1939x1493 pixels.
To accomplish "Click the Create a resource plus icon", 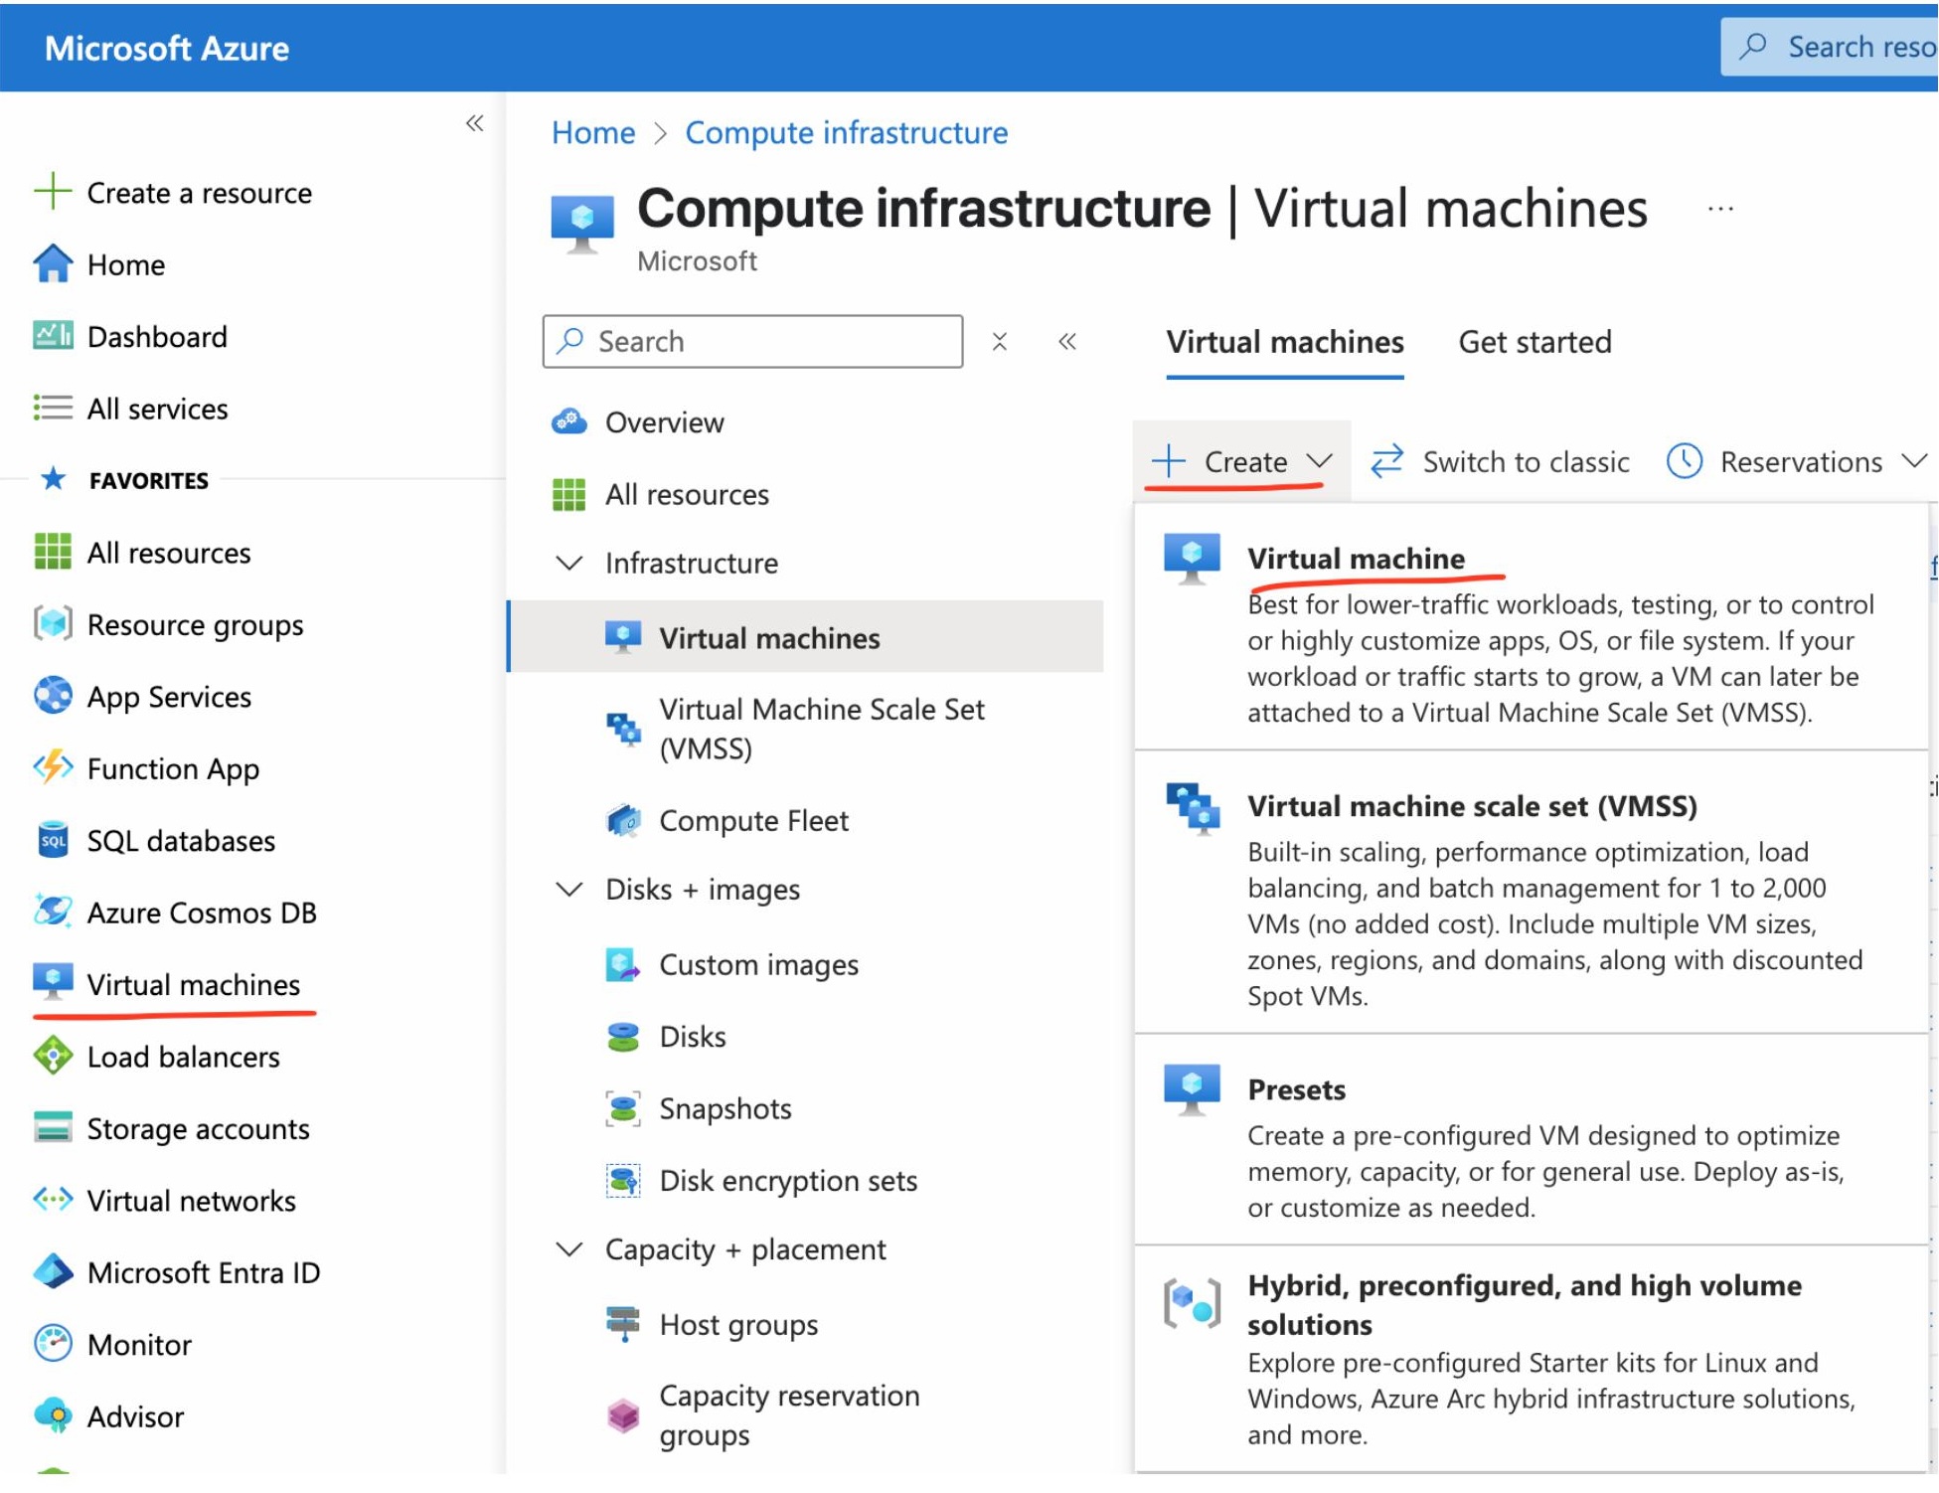I will (x=53, y=191).
